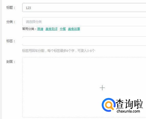Viewport: 146px width, 119px height.
Task: Click the text 123 in title box
Action: (28, 8)
